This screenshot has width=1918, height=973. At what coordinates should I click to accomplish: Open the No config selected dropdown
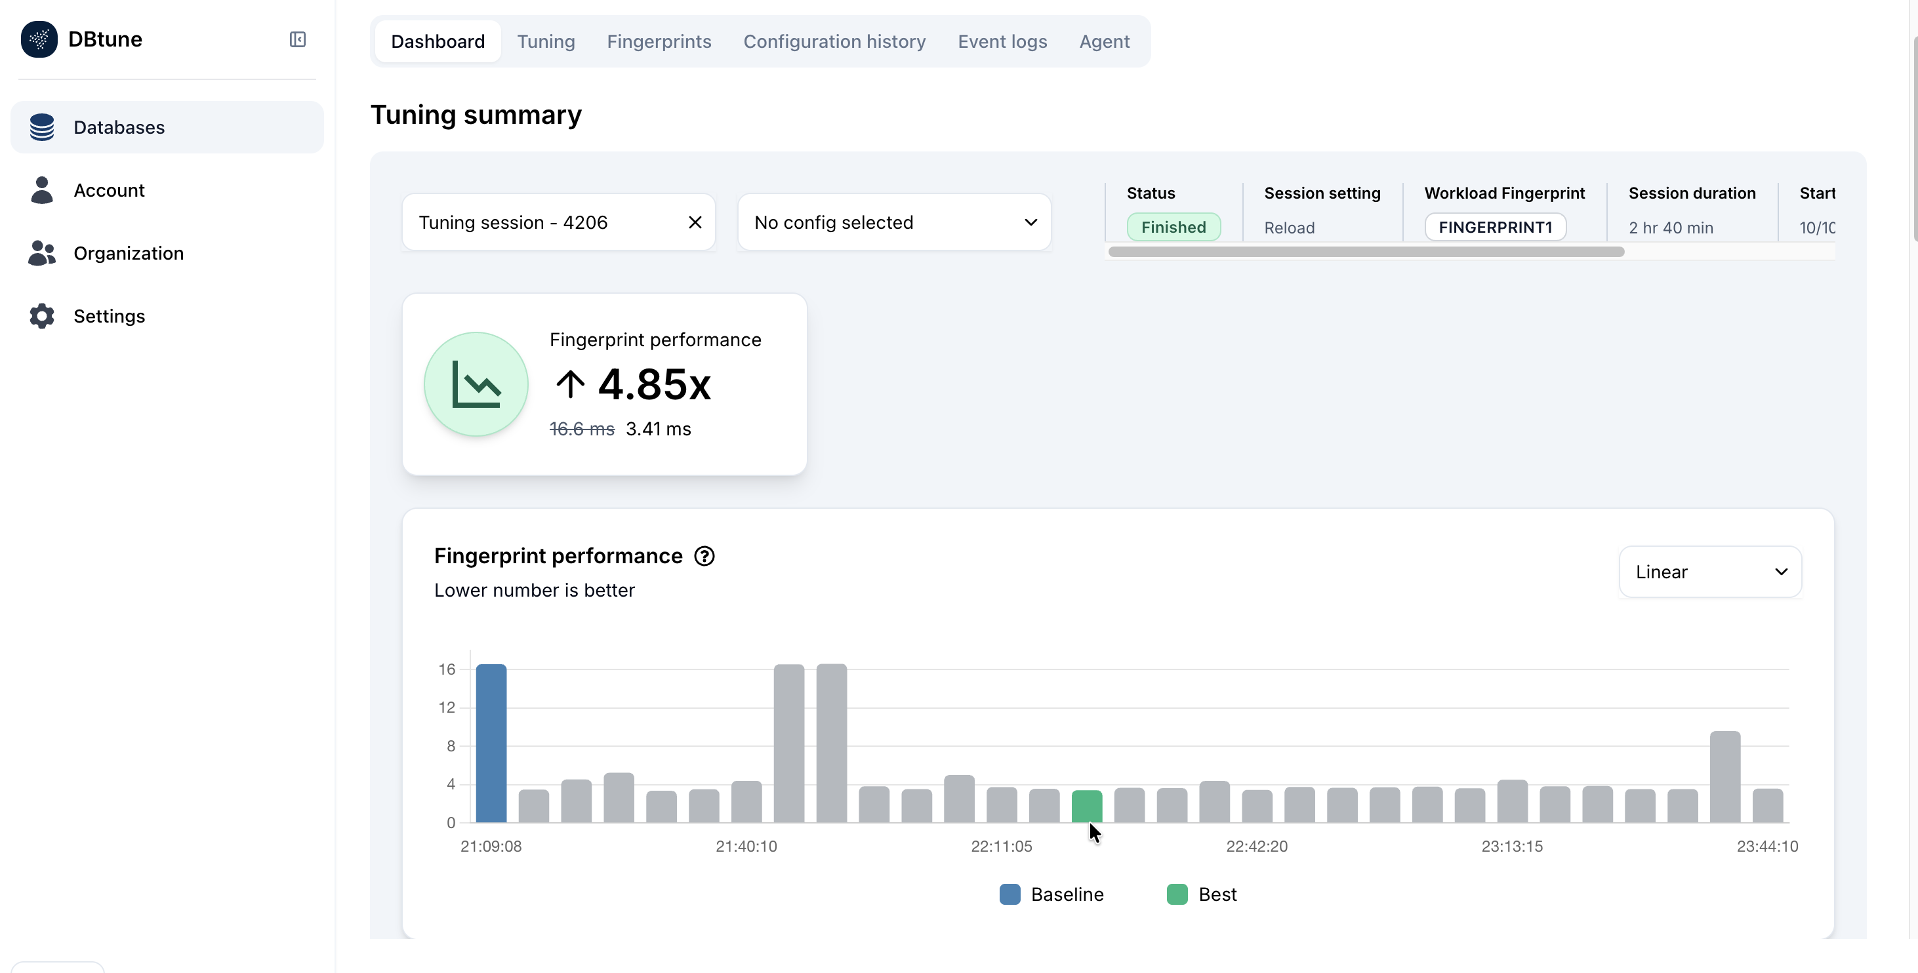893,222
